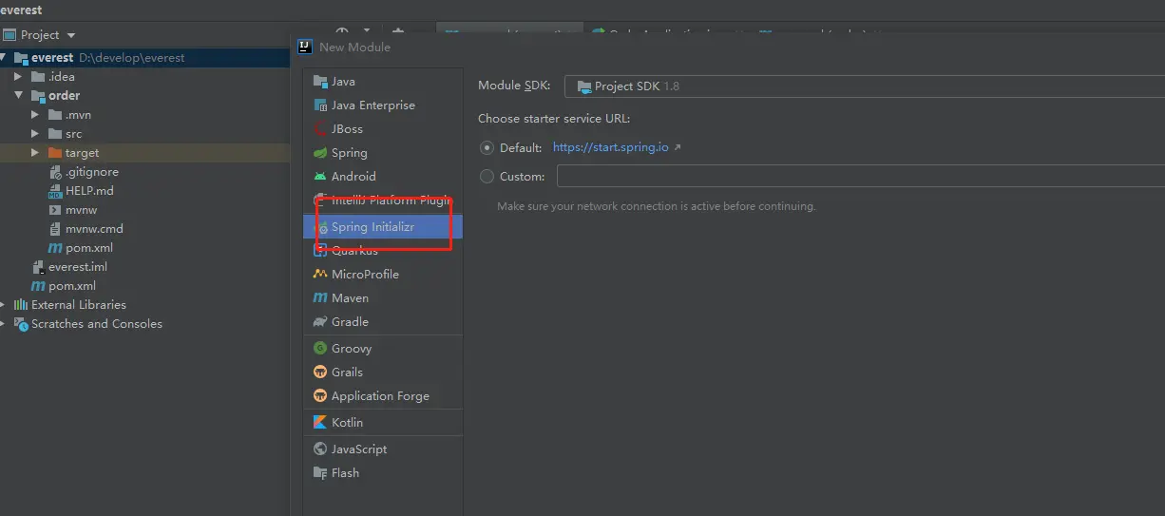Select Default starter service URL radio

(487, 148)
